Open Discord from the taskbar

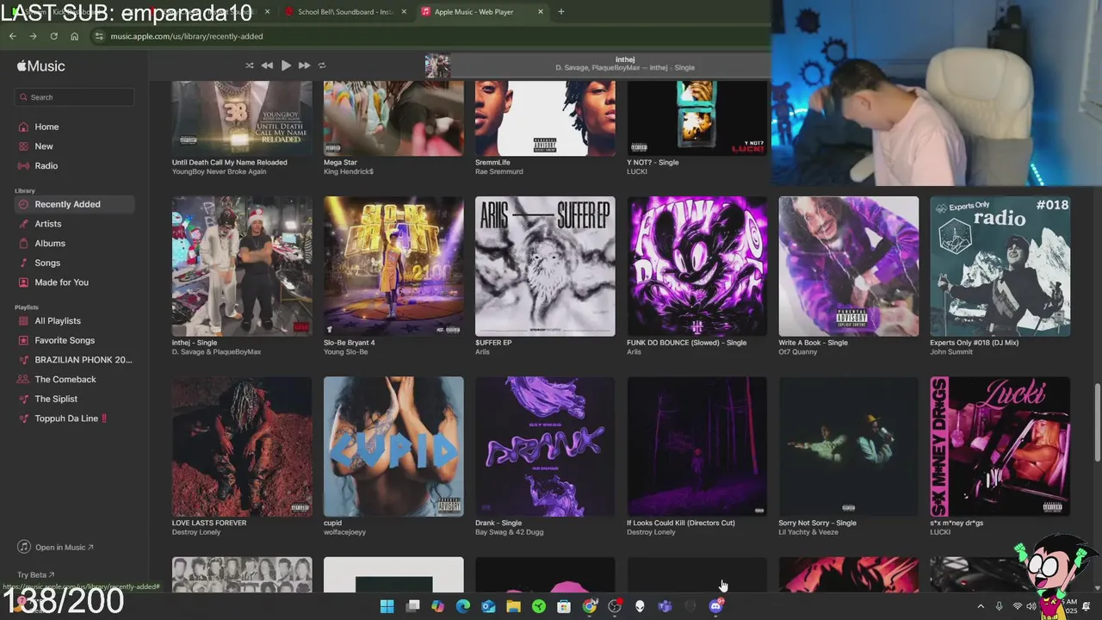tap(715, 606)
